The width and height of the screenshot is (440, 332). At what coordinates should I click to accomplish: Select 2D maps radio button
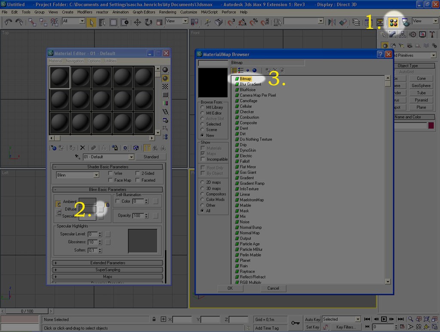point(202,182)
